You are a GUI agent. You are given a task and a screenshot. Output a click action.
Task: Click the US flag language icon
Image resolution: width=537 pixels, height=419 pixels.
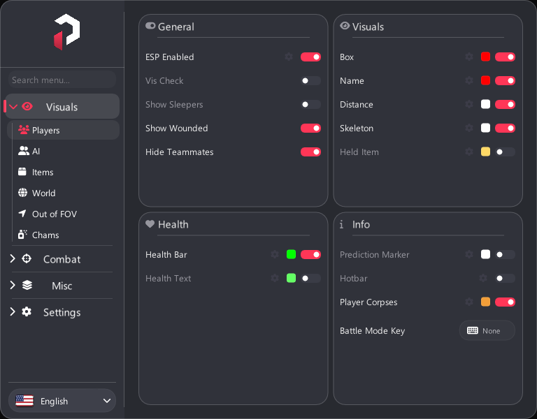tap(24, 401)
